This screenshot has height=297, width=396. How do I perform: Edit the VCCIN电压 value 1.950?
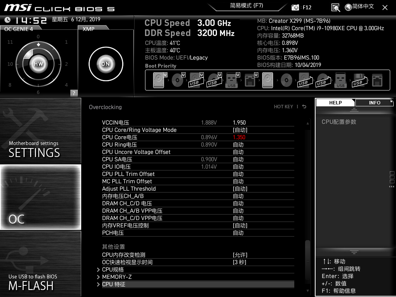tap(239, 123)
